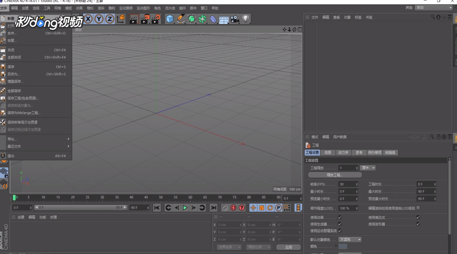Viewport: 457px width, 254px height.
Task: Switch to the 动力学 tab
Action: point(343,153)
